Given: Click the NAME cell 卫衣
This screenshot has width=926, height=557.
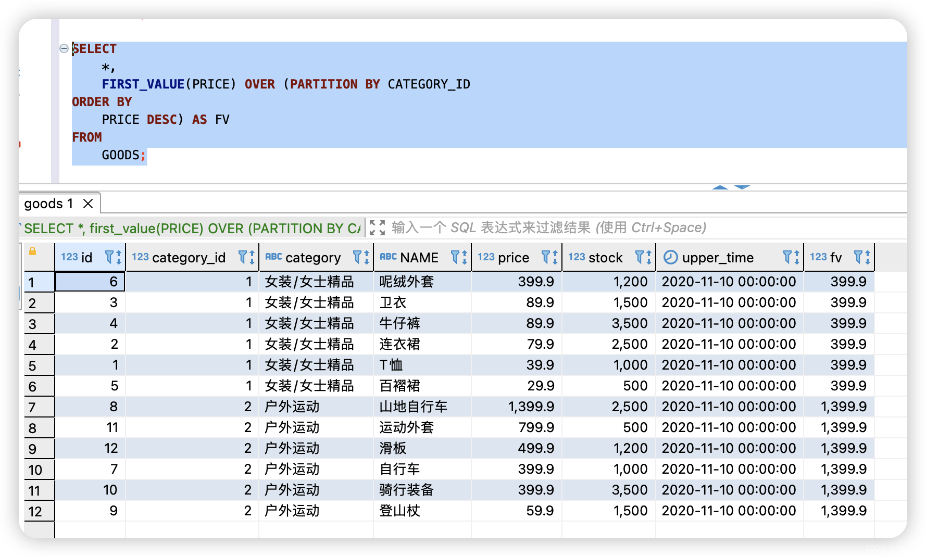Looking at the screenshot, I should pos(422,302).
